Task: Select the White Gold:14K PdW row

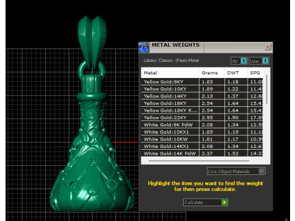Action: tap(202, 153)
